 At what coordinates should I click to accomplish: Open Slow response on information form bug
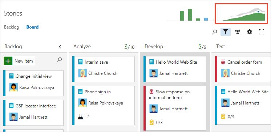[169, 95]
